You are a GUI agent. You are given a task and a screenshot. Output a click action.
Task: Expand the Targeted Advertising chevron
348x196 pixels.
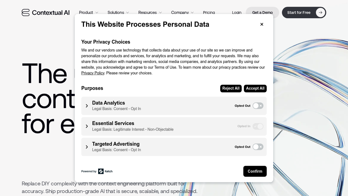(87, 147)
